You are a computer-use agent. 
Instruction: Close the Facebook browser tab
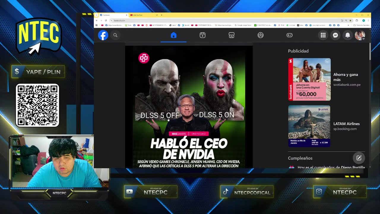click(126, 15)
